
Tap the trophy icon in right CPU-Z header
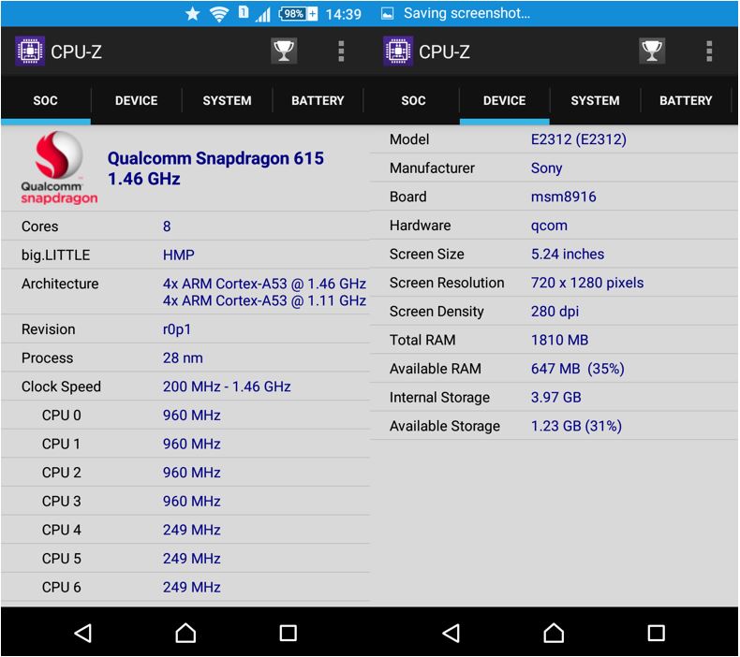pos(652,51)
